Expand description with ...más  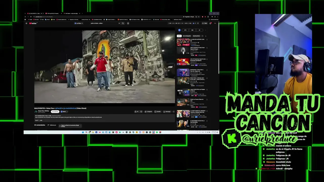(41, 120)
